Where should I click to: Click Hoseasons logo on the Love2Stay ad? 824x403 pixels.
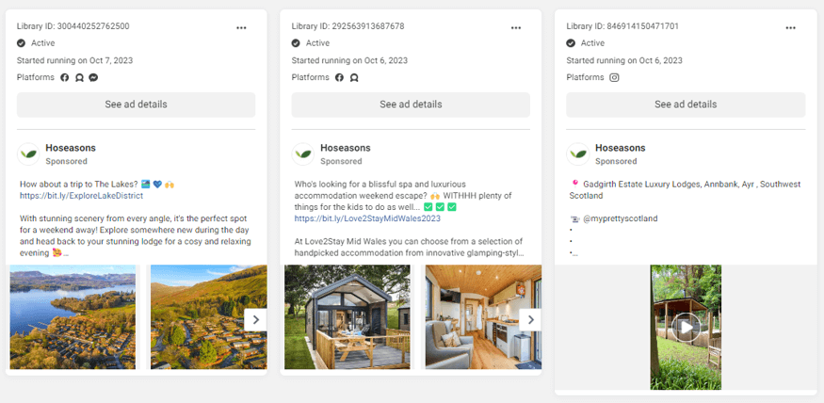(x=303, y=153)
